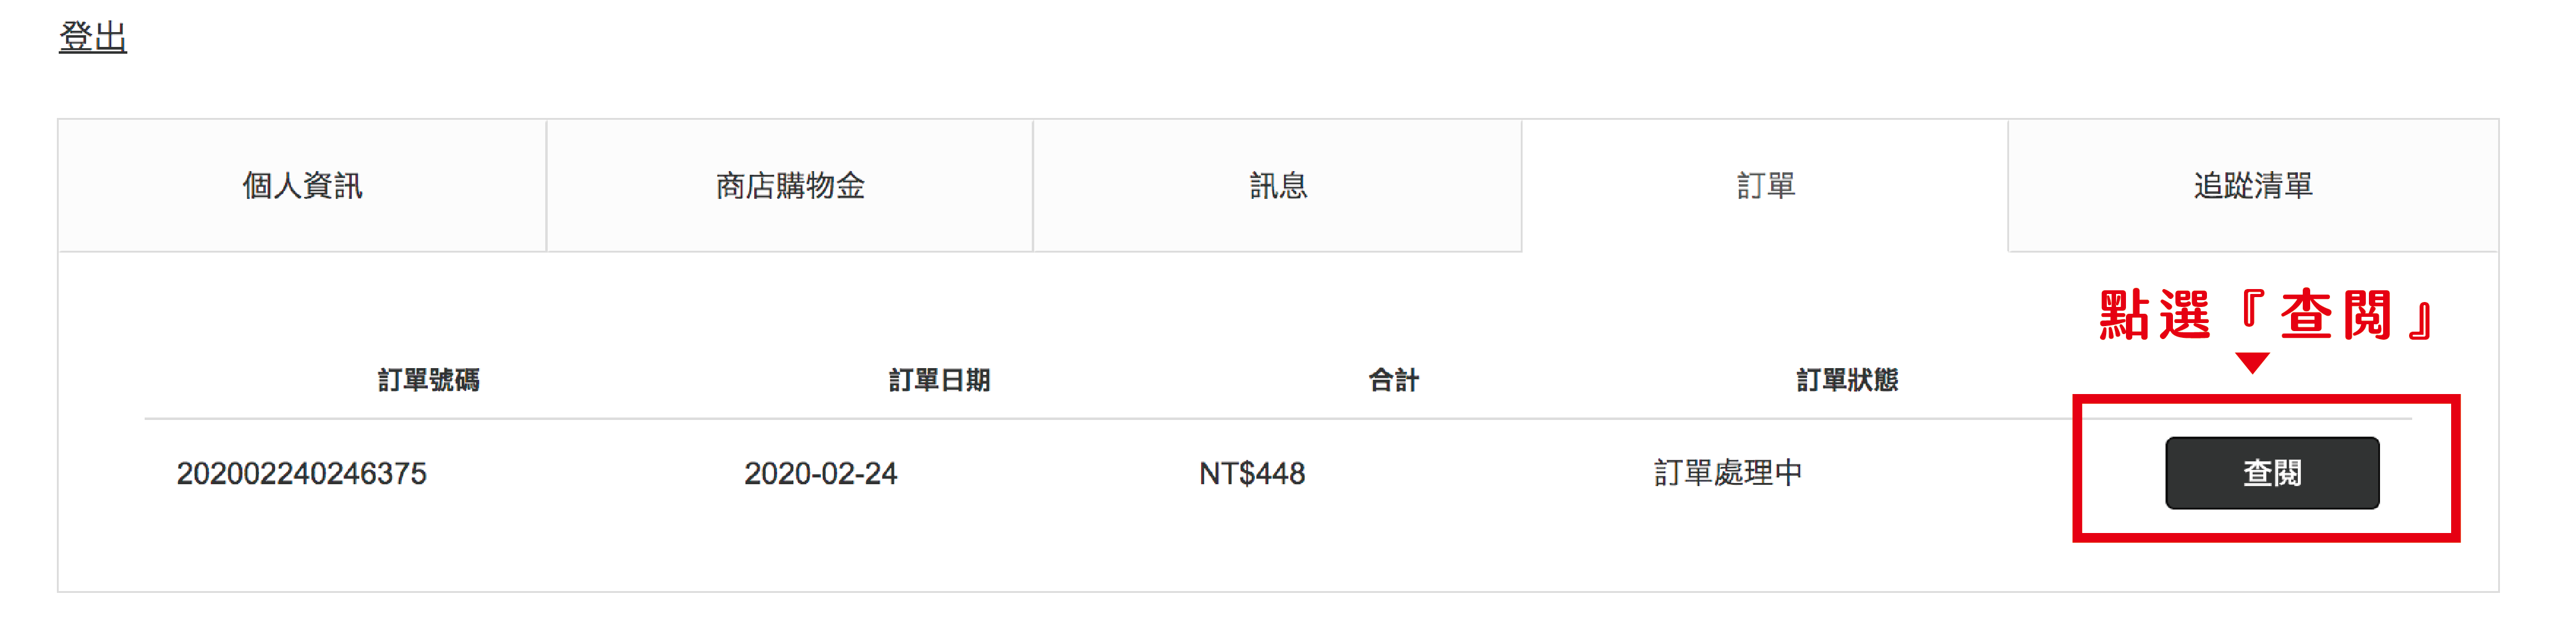2576x638 pixels.
Task: Click the 訂單狀態 column header
Action: (x=1847, y=380)
